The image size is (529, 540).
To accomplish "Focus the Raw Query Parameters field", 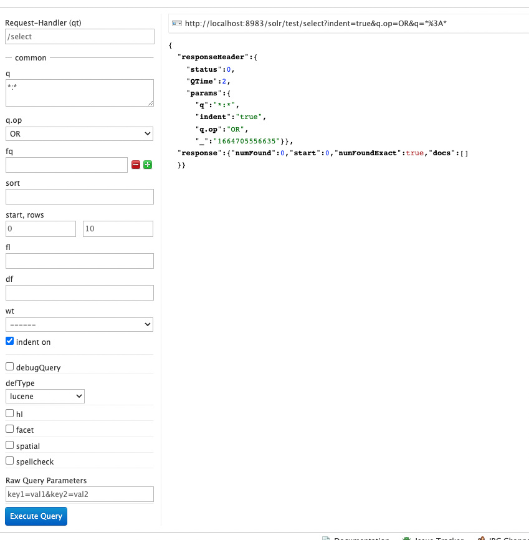I will click(x=79, y=494).
